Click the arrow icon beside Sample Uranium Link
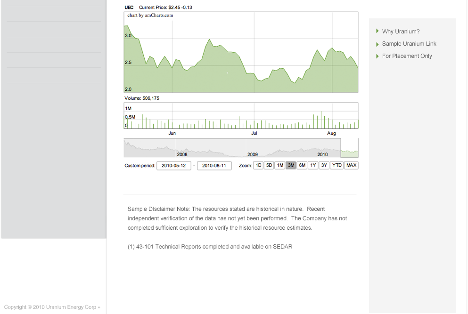The width and height of the screenshot is (468, 314). (x=377, y=44)
